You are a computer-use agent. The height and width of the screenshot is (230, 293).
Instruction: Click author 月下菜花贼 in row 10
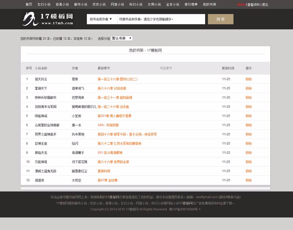click(79, 162)
